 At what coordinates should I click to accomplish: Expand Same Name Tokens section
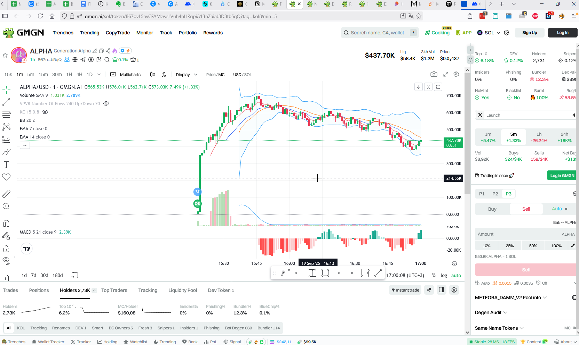(x=499, y=328)
